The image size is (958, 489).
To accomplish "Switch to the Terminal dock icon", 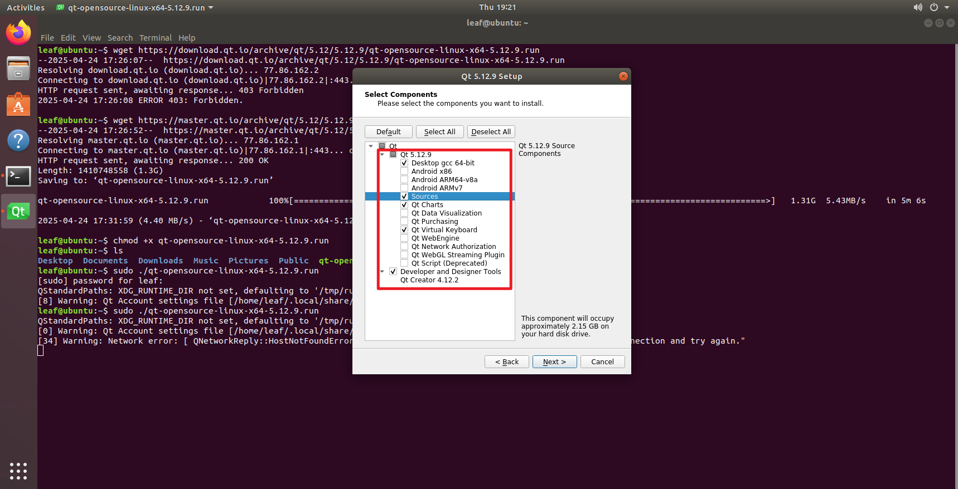I will point(18,176).
